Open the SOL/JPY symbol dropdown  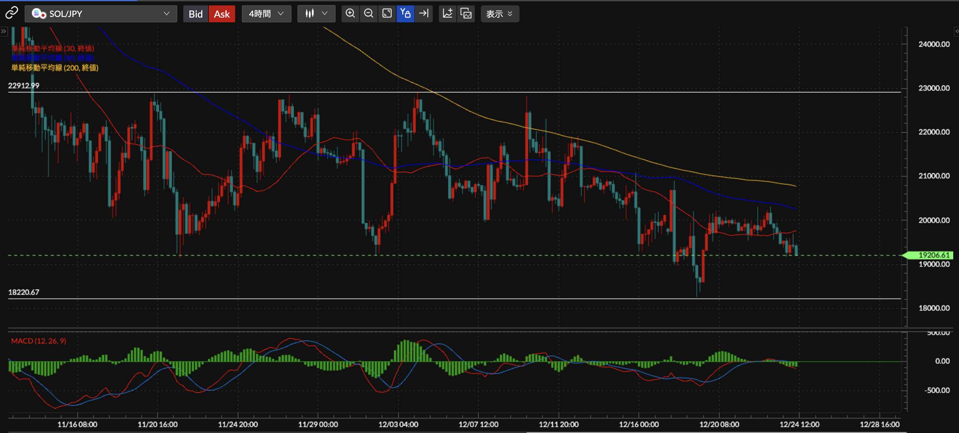(x=101, y=14)
